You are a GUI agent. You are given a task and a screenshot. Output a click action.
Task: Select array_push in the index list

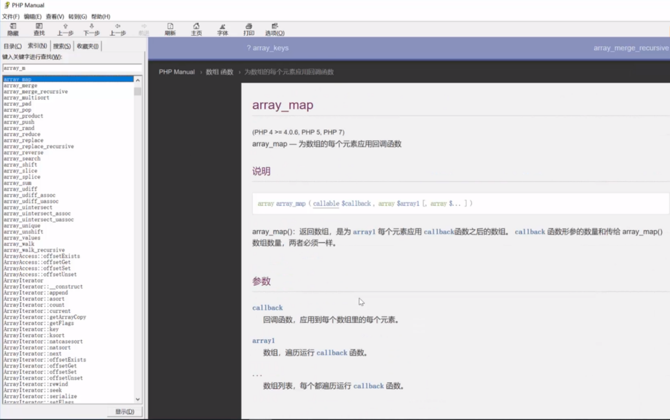point(19,122)
